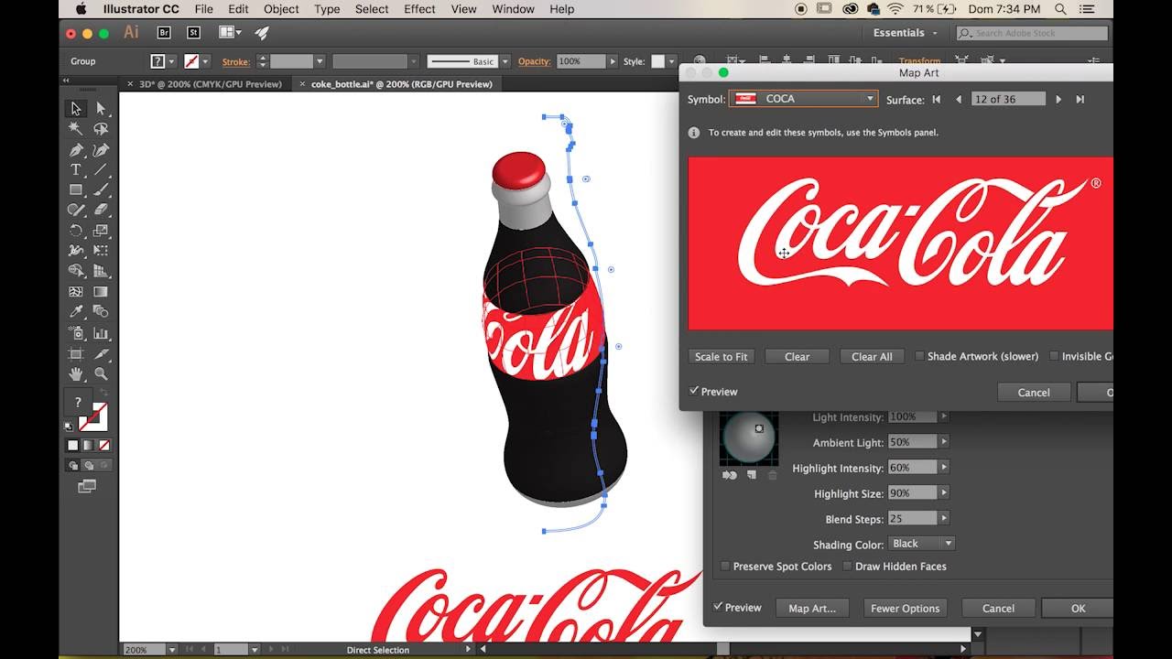
Task: Uncheck Preview in Map Art dialog
Action: click(694, 391)
